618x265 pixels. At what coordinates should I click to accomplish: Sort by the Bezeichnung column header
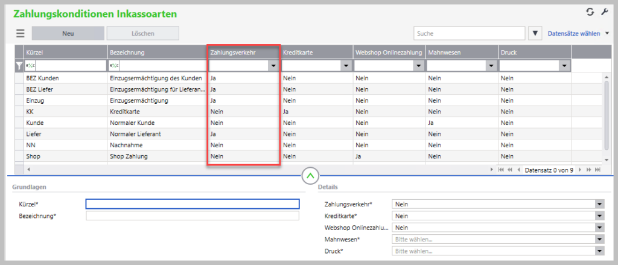[x=156, y=53]
